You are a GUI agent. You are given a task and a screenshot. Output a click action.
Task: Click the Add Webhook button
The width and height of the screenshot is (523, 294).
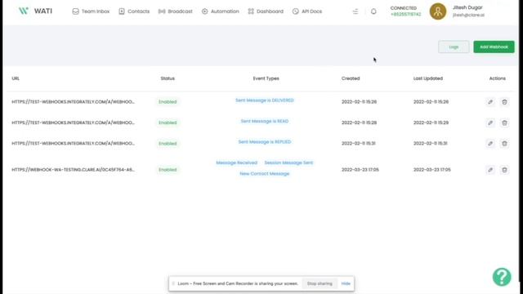[494, 47]
